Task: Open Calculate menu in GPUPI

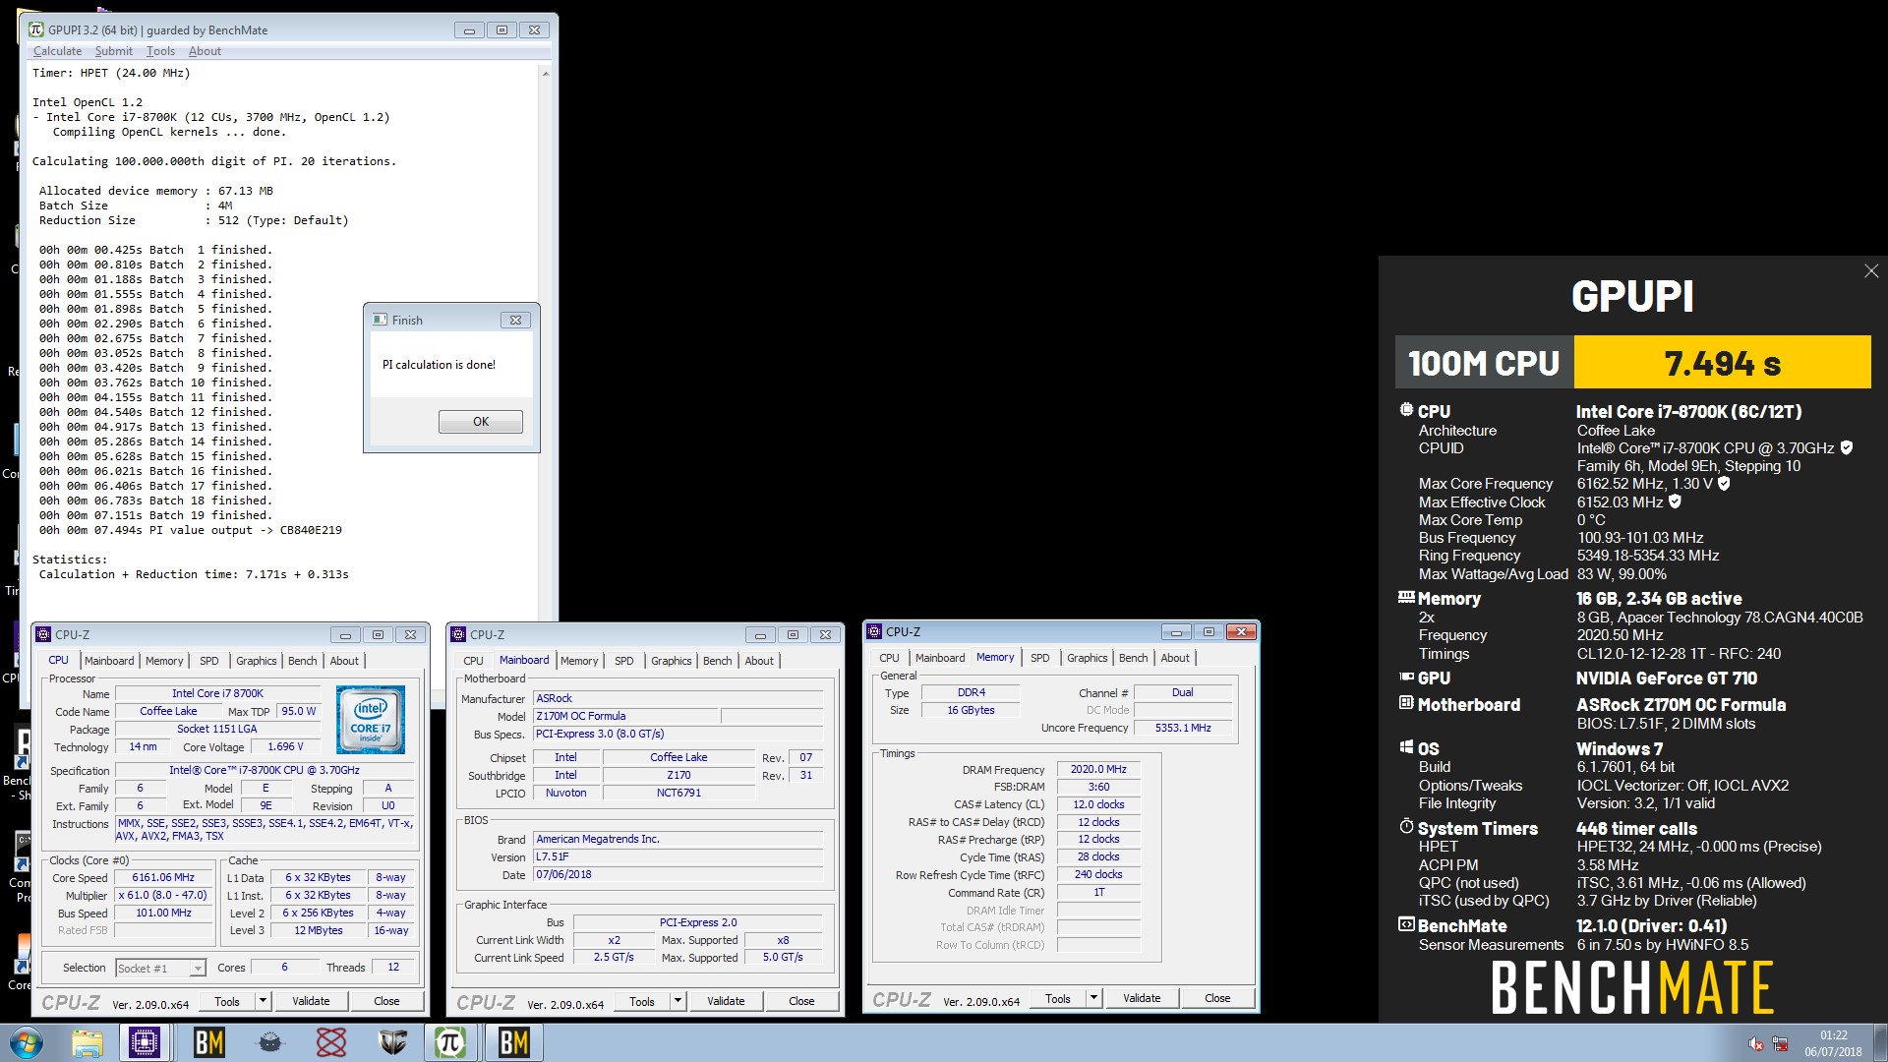Action: click(x=57, y=51)
